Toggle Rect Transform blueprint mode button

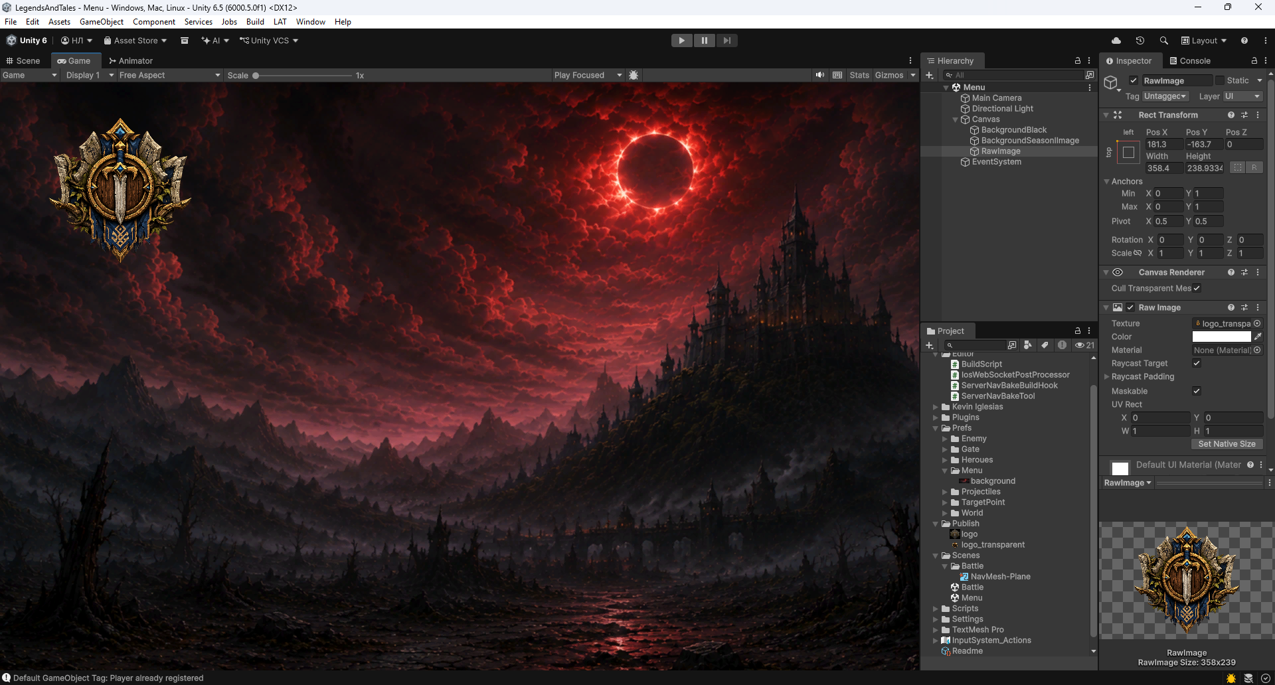click(1237, 168)
